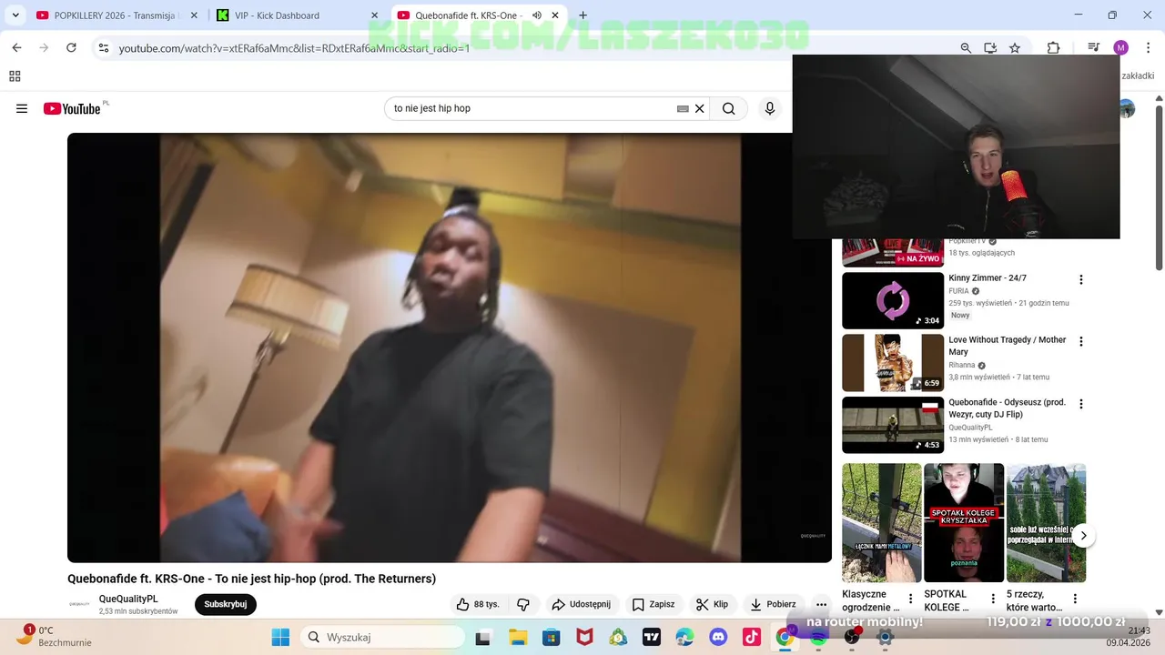
Task: Open Quebonafide - Odyseusz thumbnail
Action: click(x=893, y=425)
